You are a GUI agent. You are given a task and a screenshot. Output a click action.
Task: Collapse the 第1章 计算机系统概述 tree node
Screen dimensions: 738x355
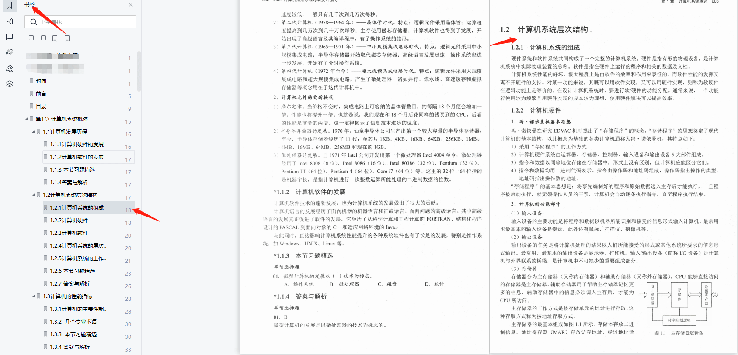(27, 119)
